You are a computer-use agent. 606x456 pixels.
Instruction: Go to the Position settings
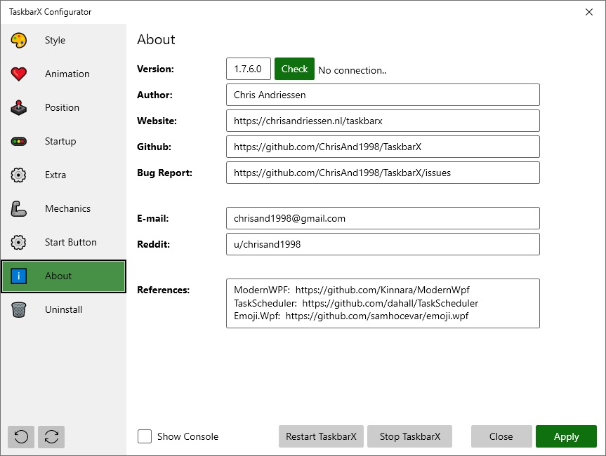pos(63,108)
